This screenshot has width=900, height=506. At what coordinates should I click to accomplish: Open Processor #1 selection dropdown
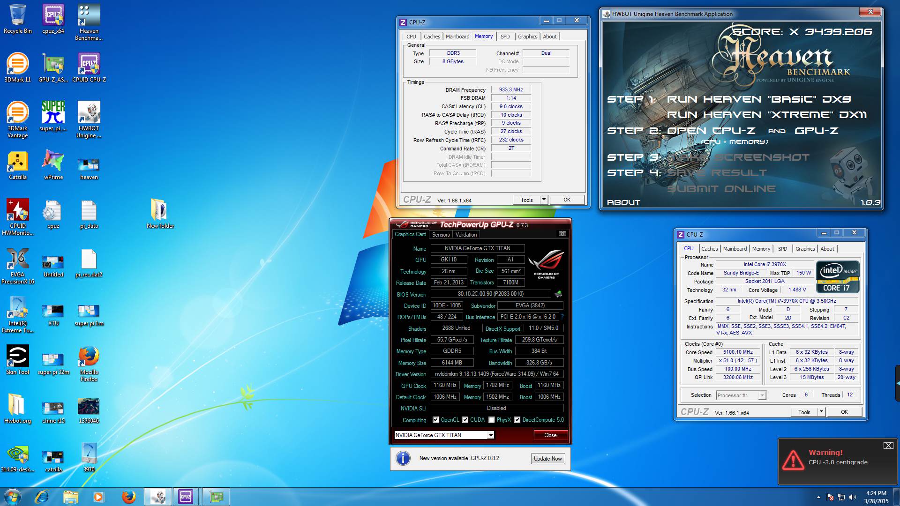tap(741, 395)
